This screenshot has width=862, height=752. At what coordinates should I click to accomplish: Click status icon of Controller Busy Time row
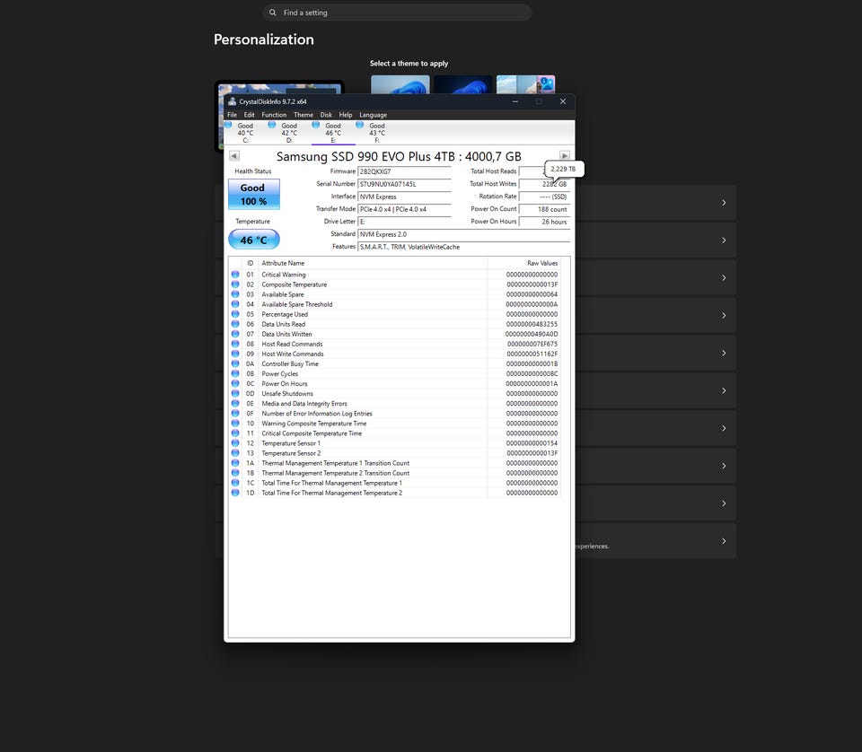click(235, 363)
